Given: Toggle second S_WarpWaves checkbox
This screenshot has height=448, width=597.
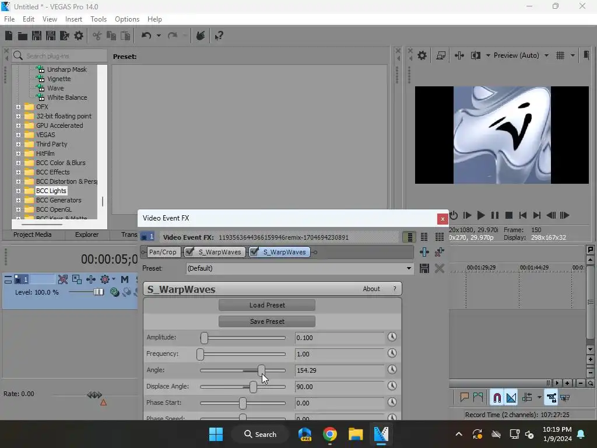Looking at the screenshot, I should (x=254, y=252).
